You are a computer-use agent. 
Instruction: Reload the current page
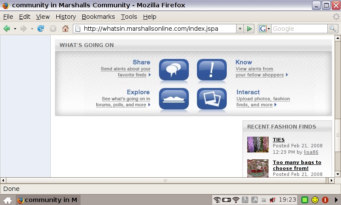(x=40, y=28)
